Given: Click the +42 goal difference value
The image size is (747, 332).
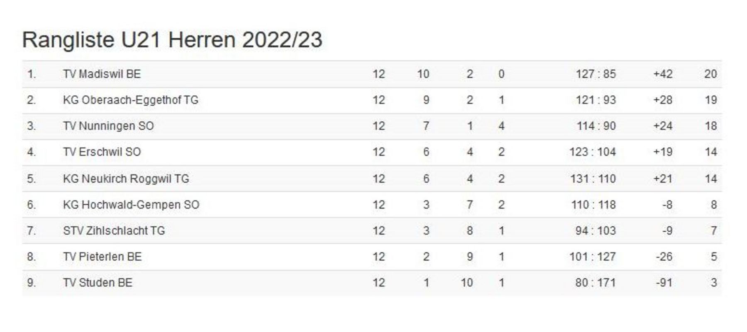Looking at the screenshot, I should point(663,74).
